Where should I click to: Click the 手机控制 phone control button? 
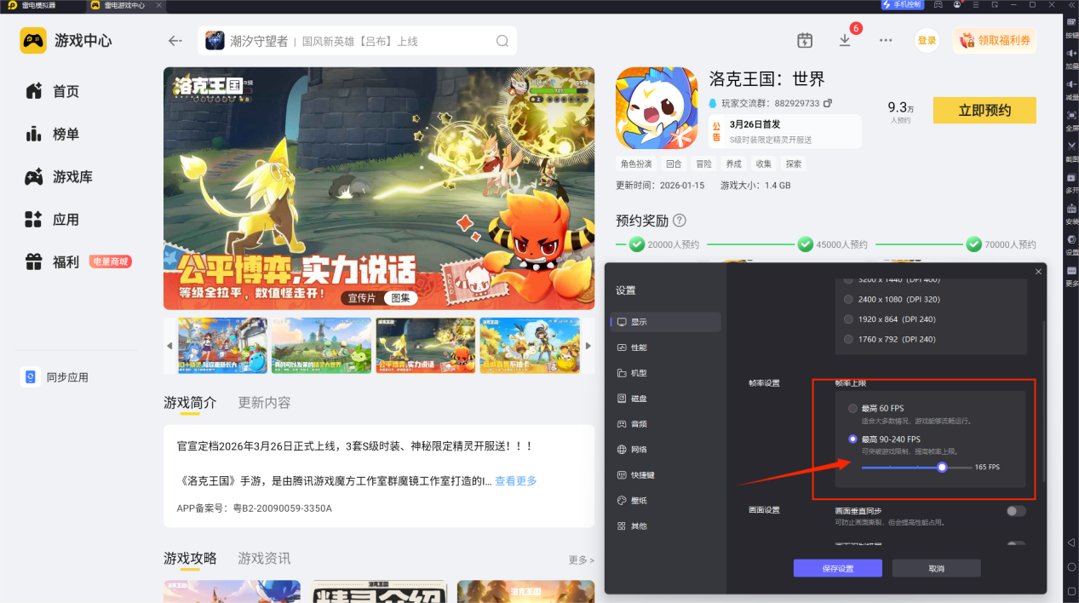click(902, 4)
